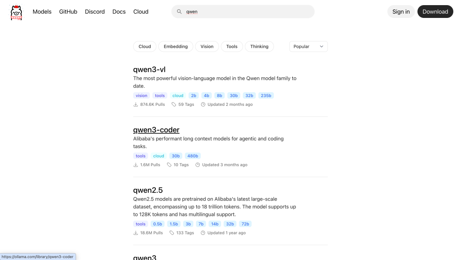
Task: Toggle the Thinking model filter
Action: [259, 46]
